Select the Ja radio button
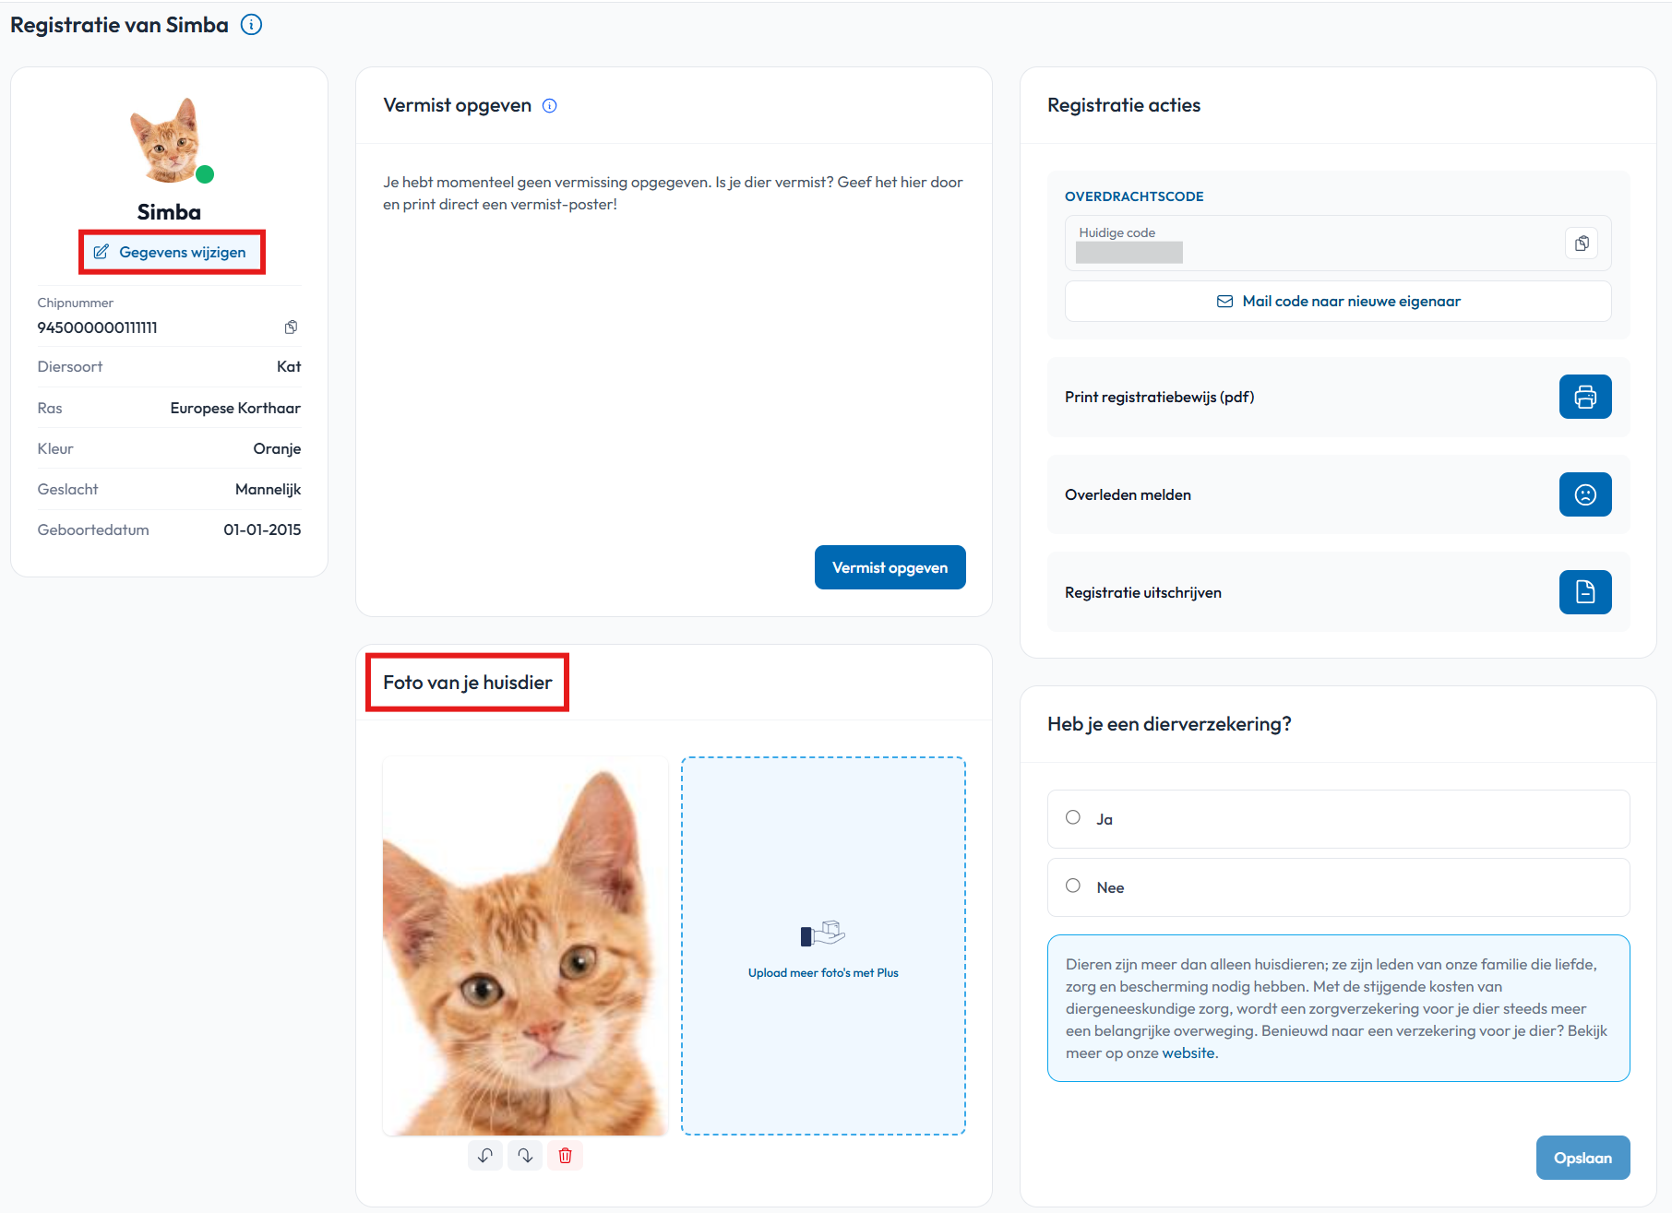 pyautogui.click(x=1073, y=817)
